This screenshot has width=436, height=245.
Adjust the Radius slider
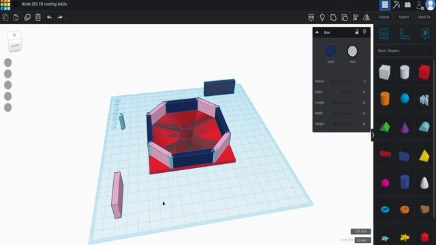[x=343, y=82]
